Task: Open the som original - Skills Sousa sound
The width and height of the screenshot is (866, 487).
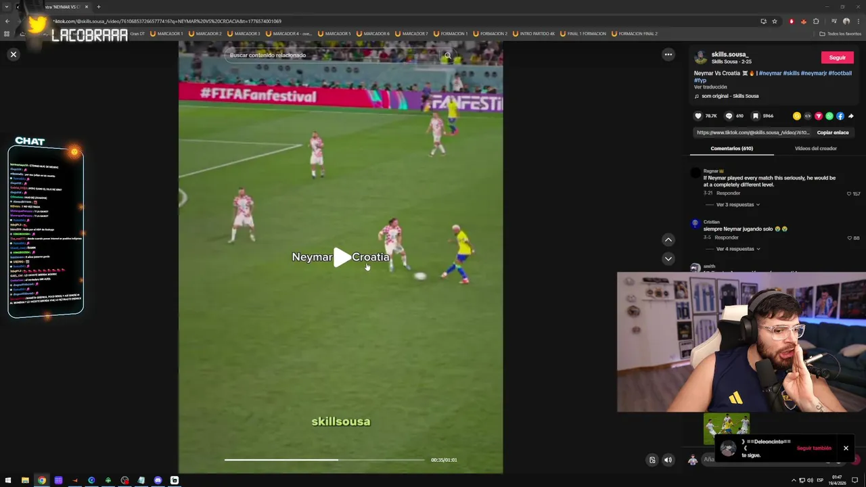Action: coord(727,96)
